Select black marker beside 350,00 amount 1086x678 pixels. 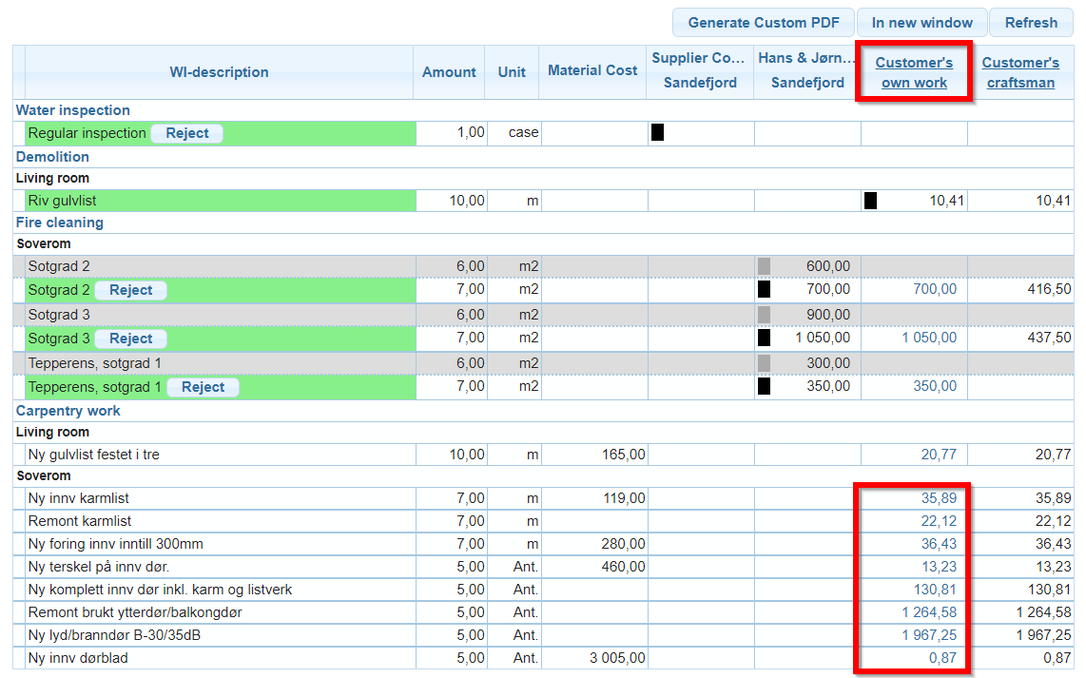point(764,387)
